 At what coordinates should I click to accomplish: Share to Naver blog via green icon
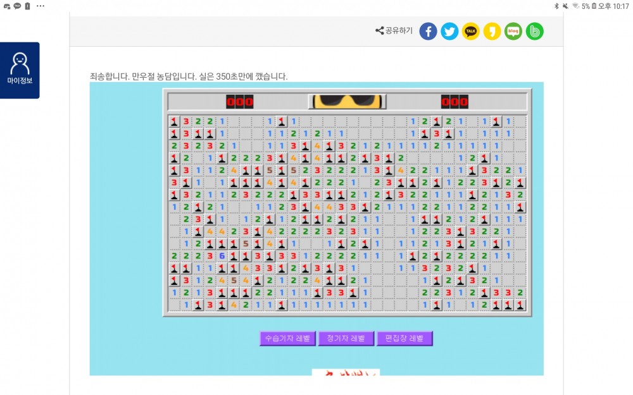(513, 31)
